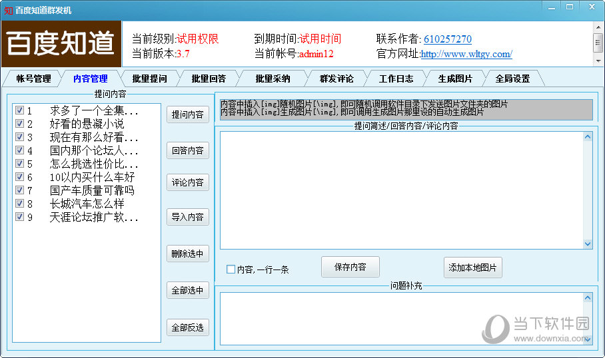The height and width of the screenshot is (358, 605).
Task: Click 添加本地图片 button
Action: (x=473, y=268)
